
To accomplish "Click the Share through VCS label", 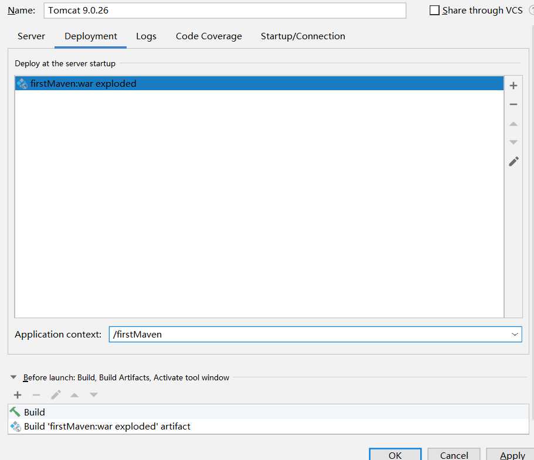I will click(482, 11).
